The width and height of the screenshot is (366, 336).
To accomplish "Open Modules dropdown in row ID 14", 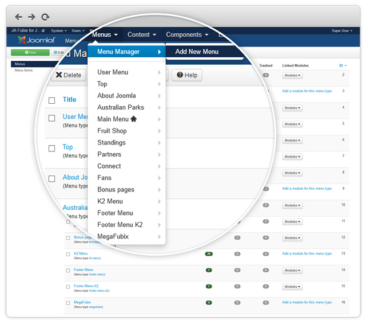I will tap(292, 271).
